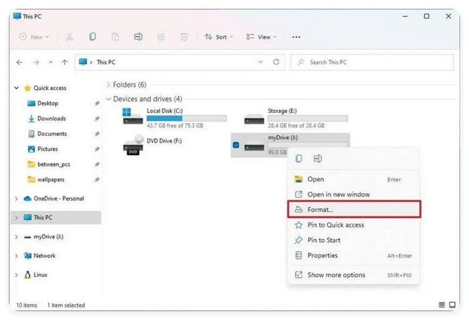The height and width of the screenshot is (320, 469).
Task: Unpin Downloads using its pin icon
Action: 97,119
